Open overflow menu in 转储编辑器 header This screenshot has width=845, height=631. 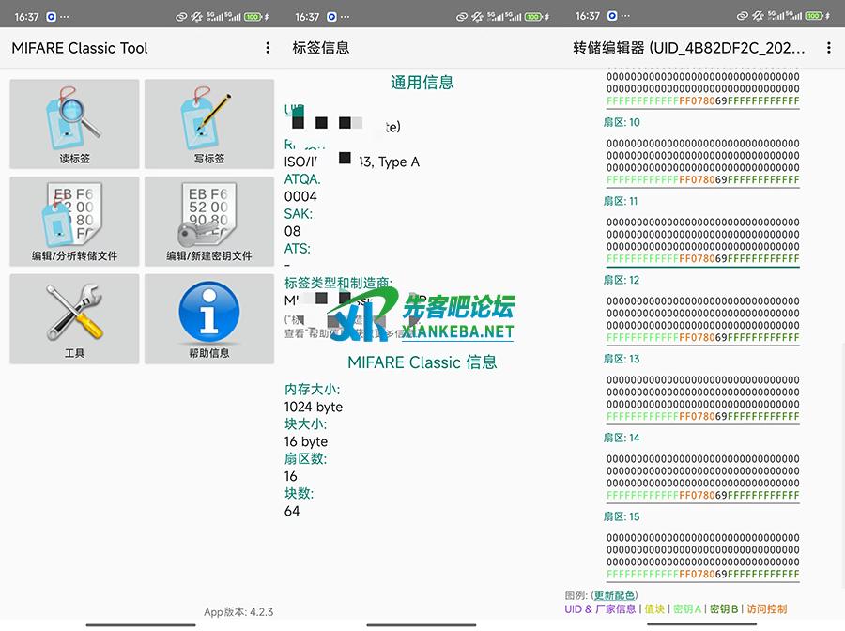pyautogui.click(x=828, y=48)
